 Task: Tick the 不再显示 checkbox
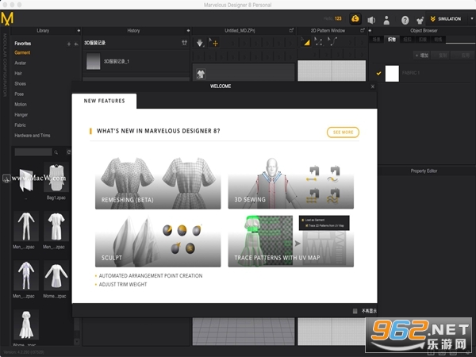pos(355,311)
